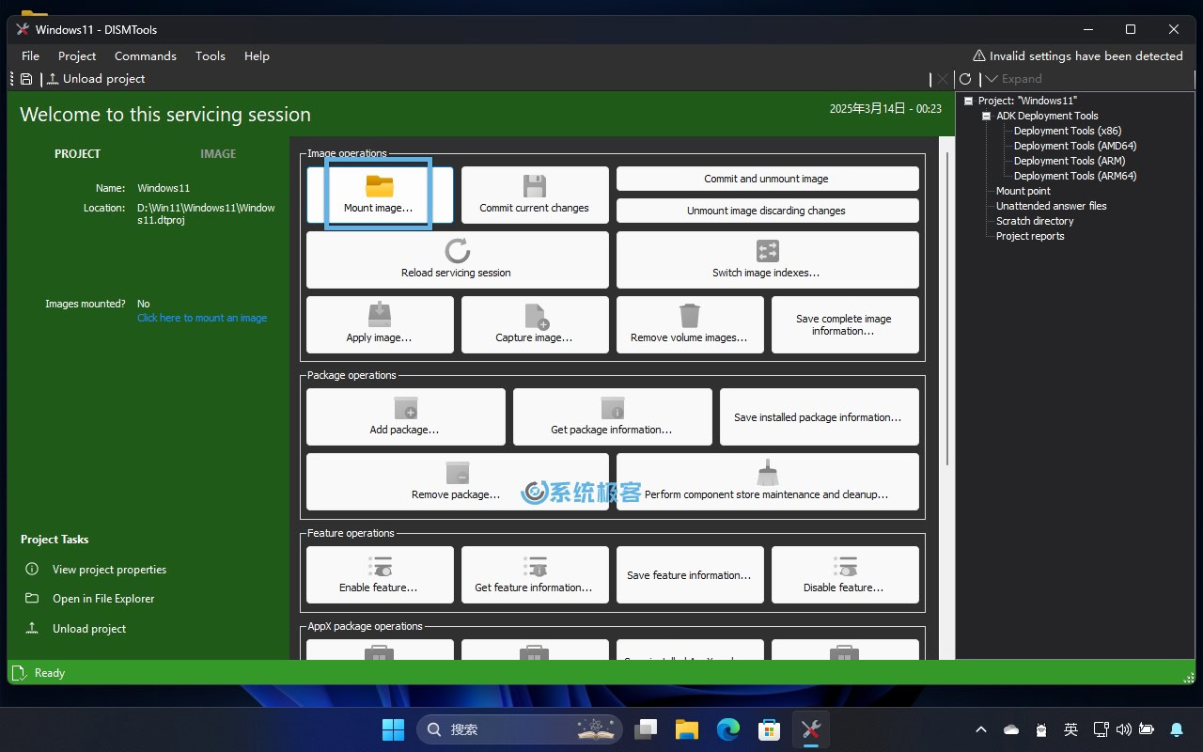This screenshot has width=1203, height=752.
Task: Collapse the Project "Windows11" tree node
Action: [969, 101]
